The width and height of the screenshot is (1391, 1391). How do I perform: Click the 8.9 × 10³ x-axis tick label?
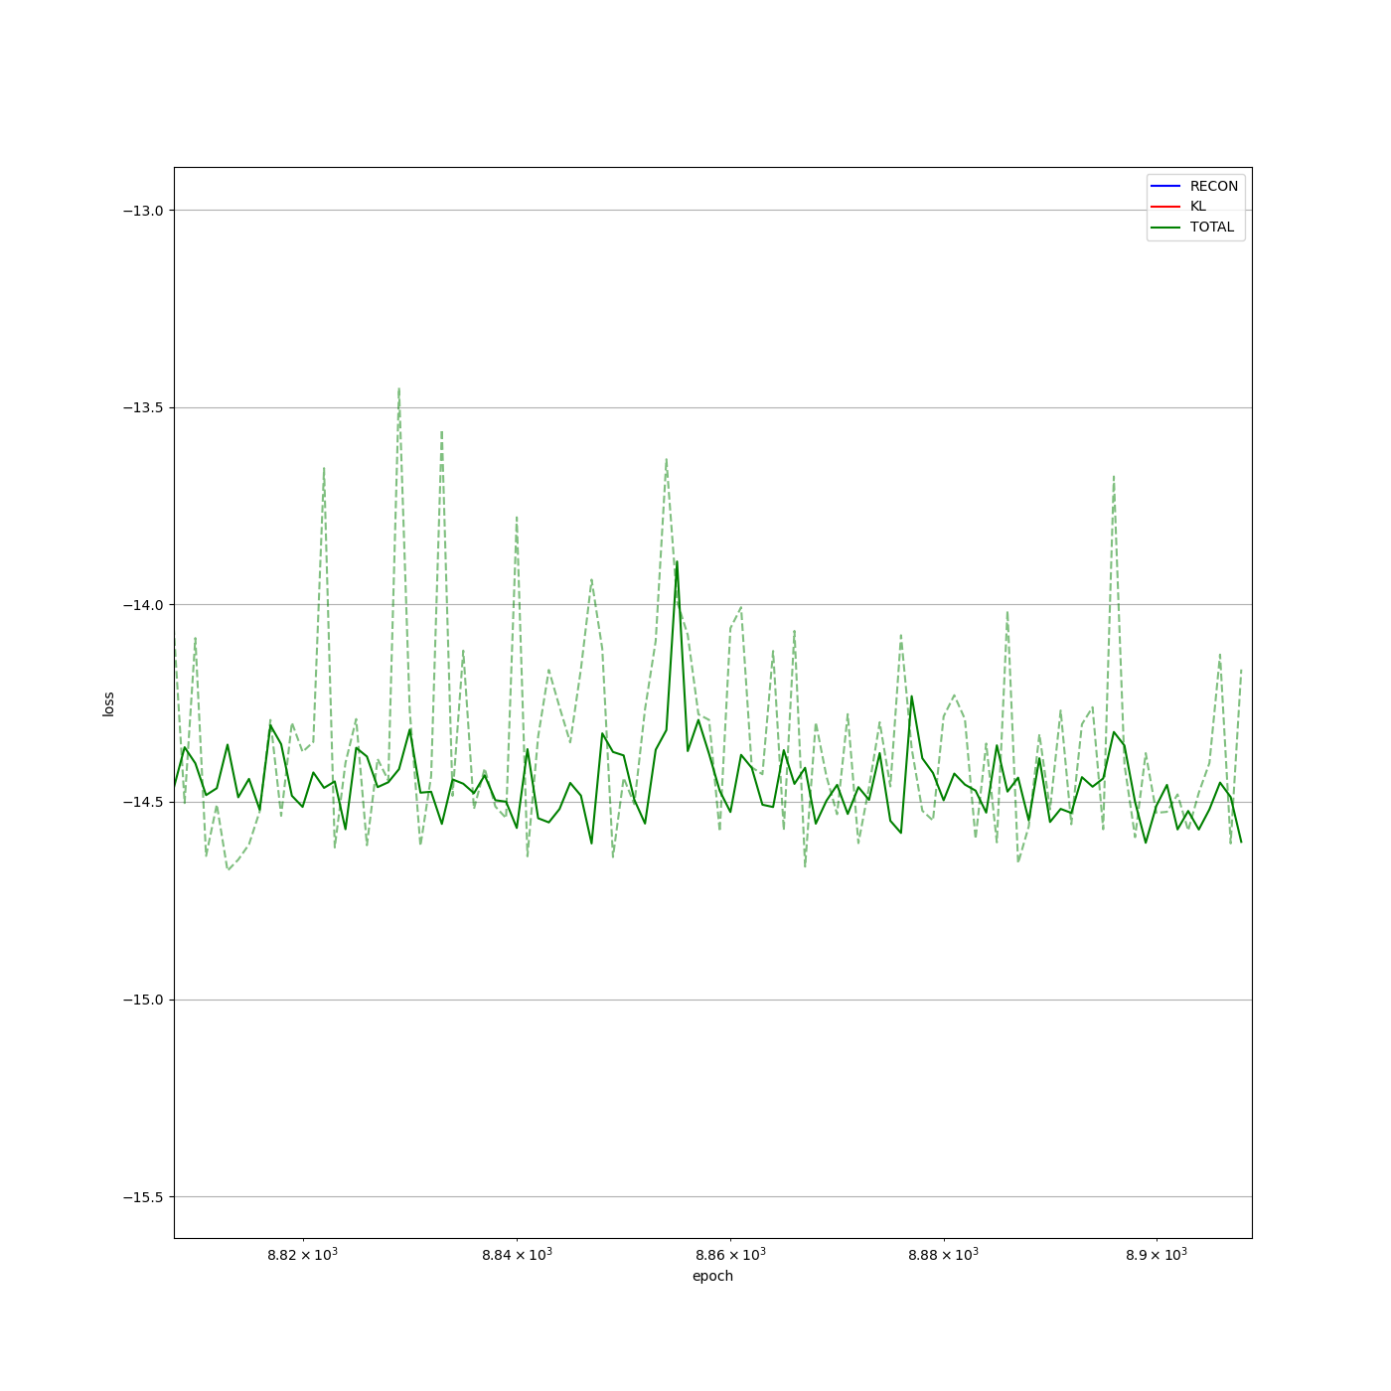click(x=1157, y=1254)
